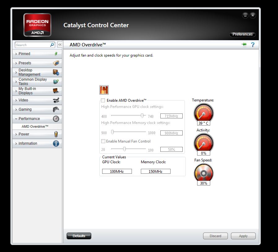Open the Preferences menu
The height and width of the screenshot is (252, 278).
[242, 34]
